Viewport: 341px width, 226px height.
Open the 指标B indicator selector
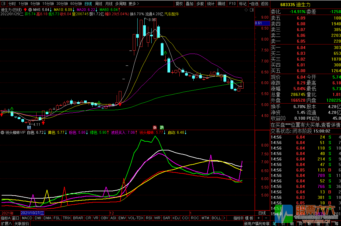coord(238,218)
